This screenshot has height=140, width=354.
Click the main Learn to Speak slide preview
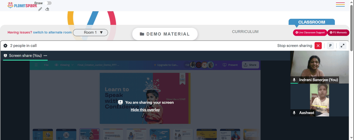[x=145, y=98]
